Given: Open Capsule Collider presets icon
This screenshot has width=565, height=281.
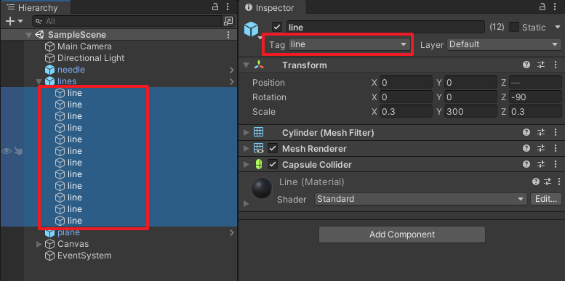Looking at the screenshot, I should [x=541, y=165].
